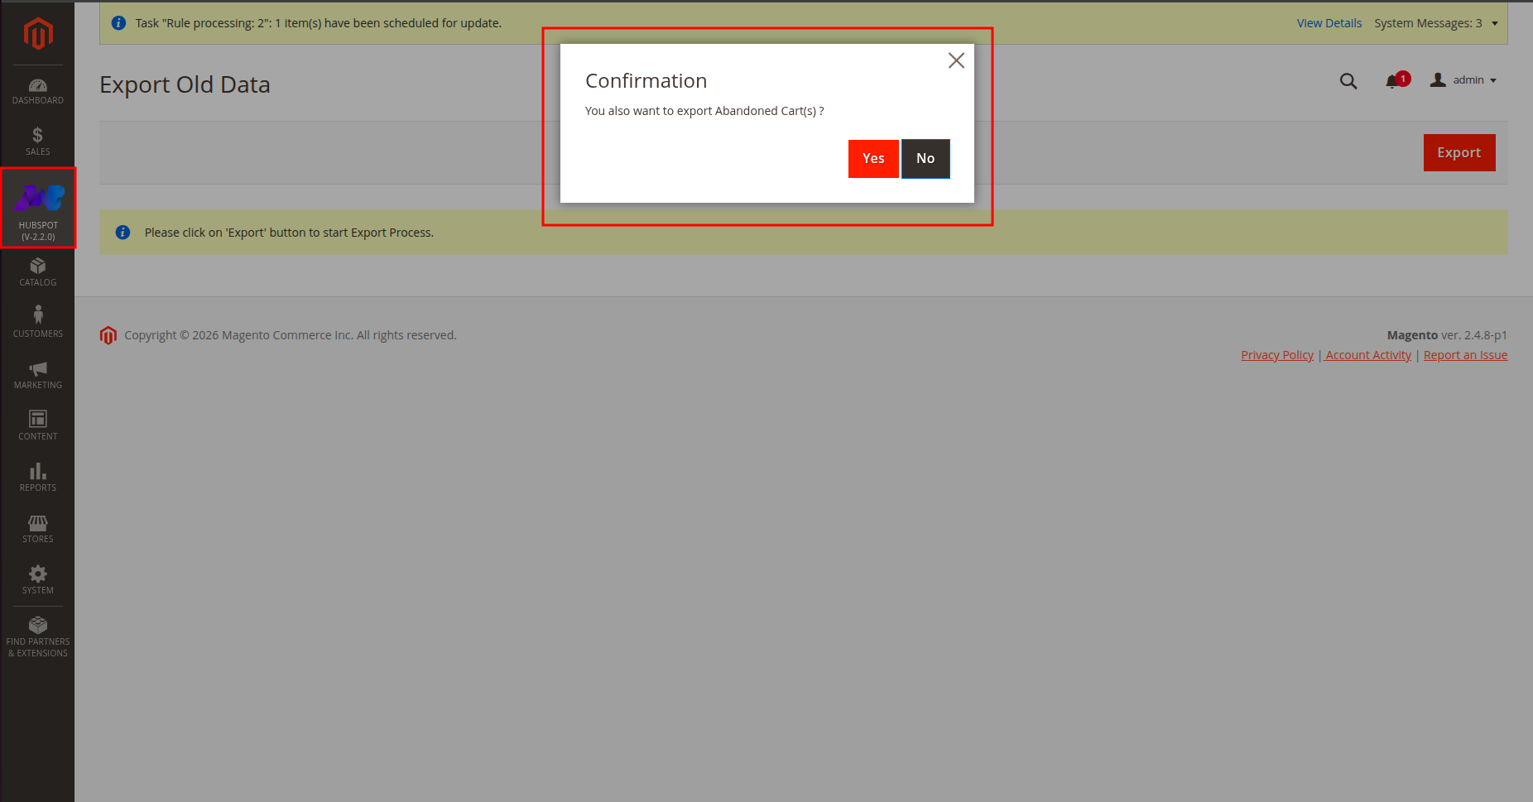
Task: Open the Catalog sidebar menu
Action: [38, 272]
